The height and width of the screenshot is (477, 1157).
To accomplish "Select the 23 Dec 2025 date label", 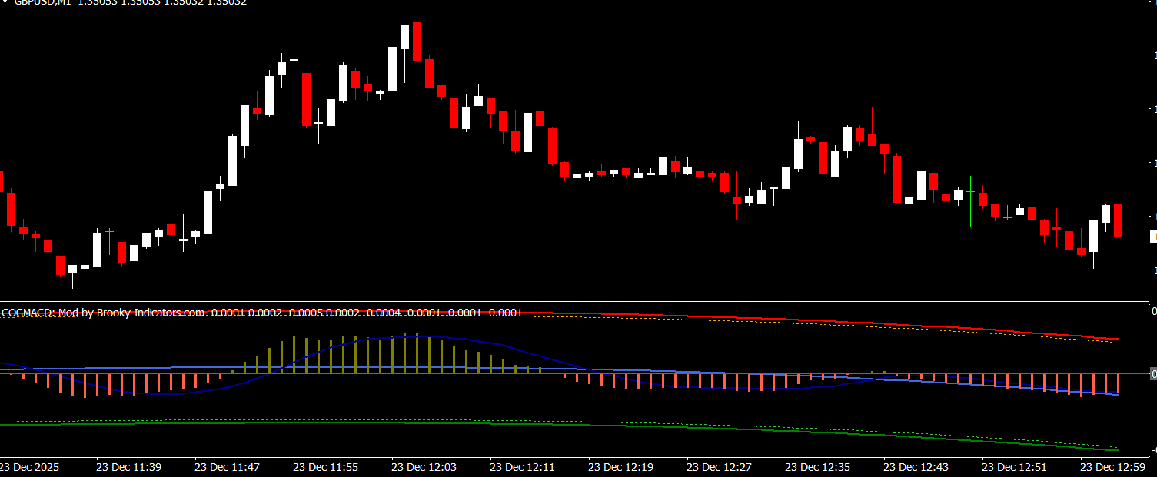I will point(28,466).
